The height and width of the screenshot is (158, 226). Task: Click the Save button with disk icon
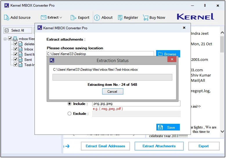pyautogui.click(x=168, y=127)
